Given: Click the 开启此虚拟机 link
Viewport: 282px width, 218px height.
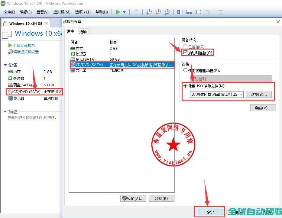Looking at the screenshot, I should click(24, 45).
